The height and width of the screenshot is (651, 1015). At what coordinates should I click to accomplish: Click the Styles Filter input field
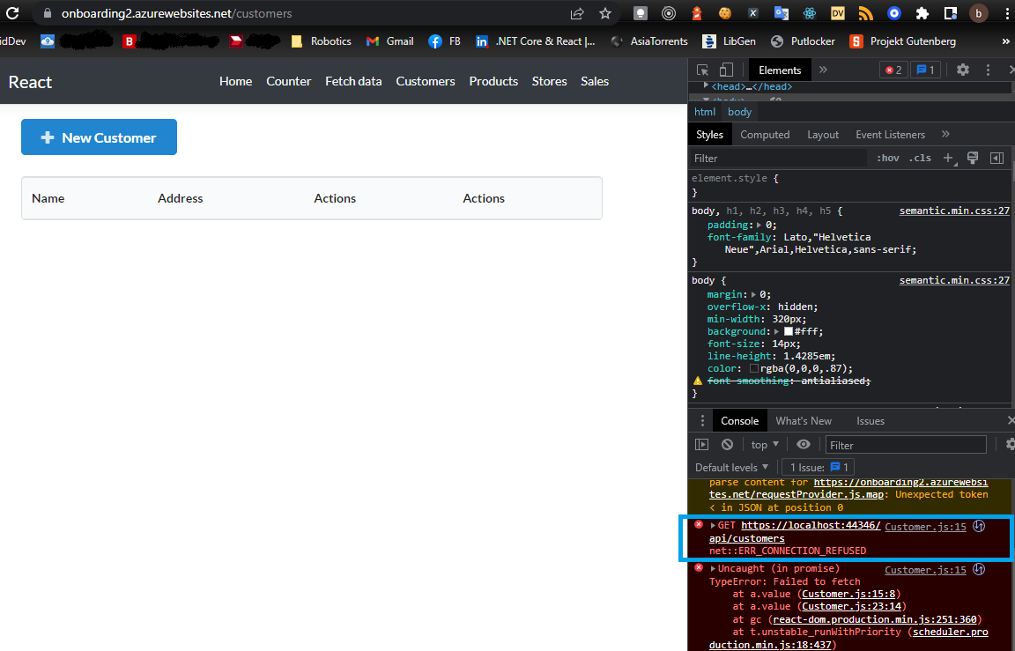coord(777,158)
